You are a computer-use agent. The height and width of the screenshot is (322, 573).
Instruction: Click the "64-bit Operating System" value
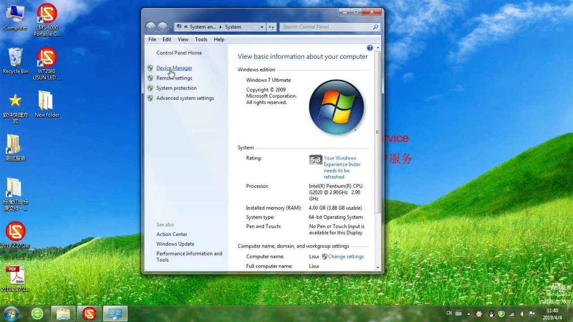click(x=336, y=217)
